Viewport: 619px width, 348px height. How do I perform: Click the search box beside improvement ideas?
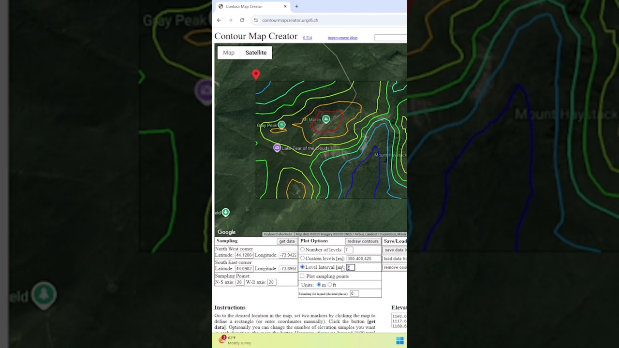pyautogui.click(x=391, y=38)
